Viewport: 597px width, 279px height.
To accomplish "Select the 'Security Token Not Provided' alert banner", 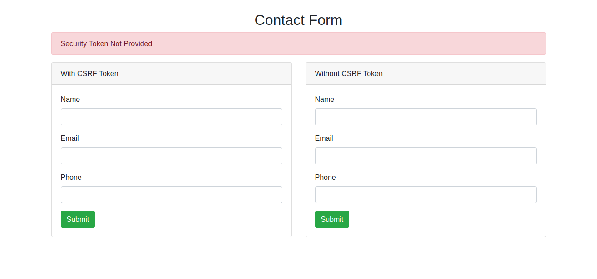I will [x=298, y=43].
